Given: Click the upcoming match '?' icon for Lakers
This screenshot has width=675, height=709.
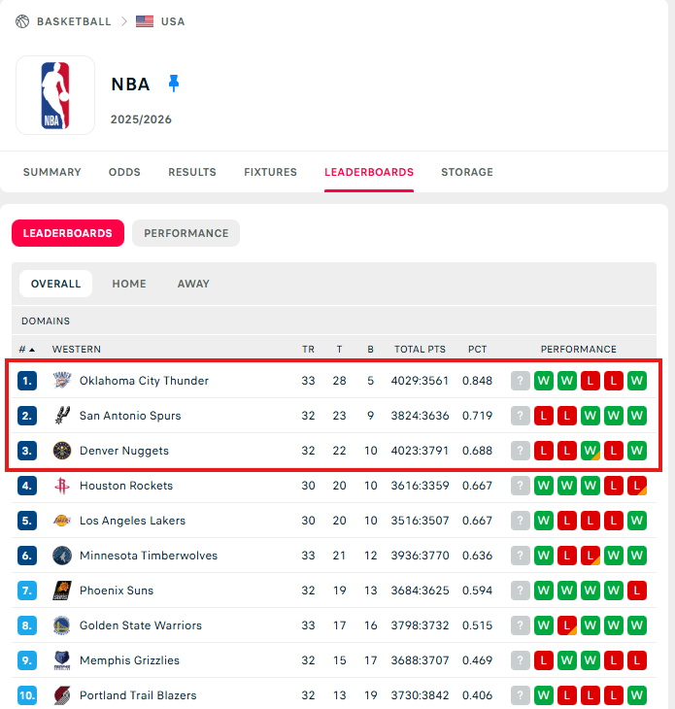Looking at the screenshot, I should pos(521,521).
